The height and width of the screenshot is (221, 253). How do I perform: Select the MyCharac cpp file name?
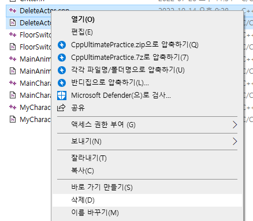(35, 108)
